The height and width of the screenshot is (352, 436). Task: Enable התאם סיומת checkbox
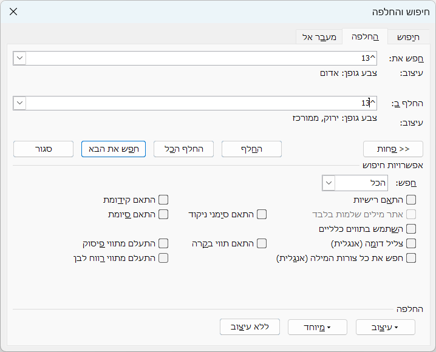163,214
